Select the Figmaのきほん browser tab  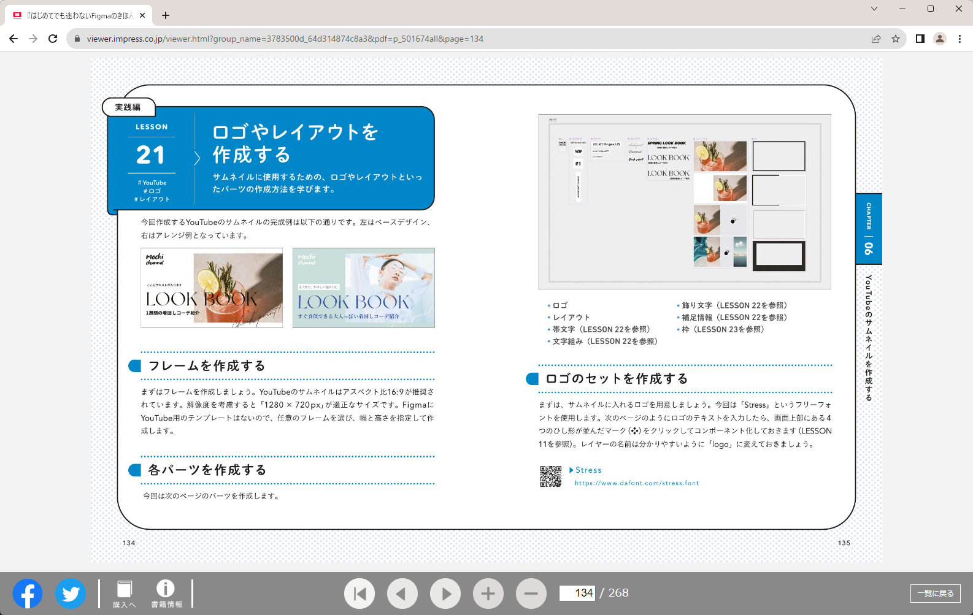click(79, 15)
